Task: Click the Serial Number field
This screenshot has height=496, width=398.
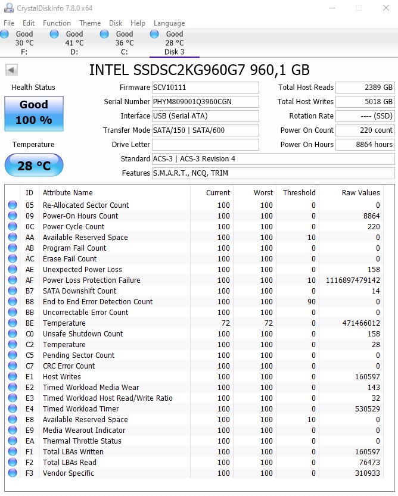Action: [x=206, y=101]
